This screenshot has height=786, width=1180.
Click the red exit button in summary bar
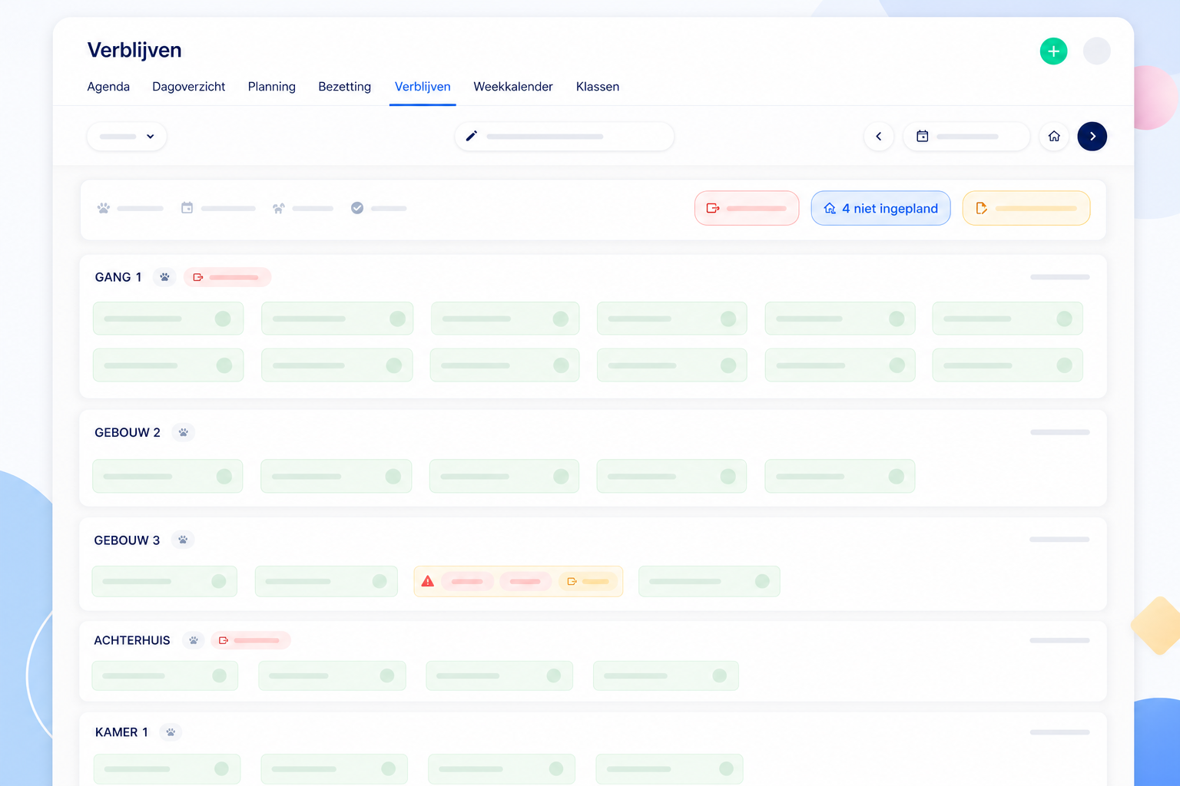click(747, 208)
